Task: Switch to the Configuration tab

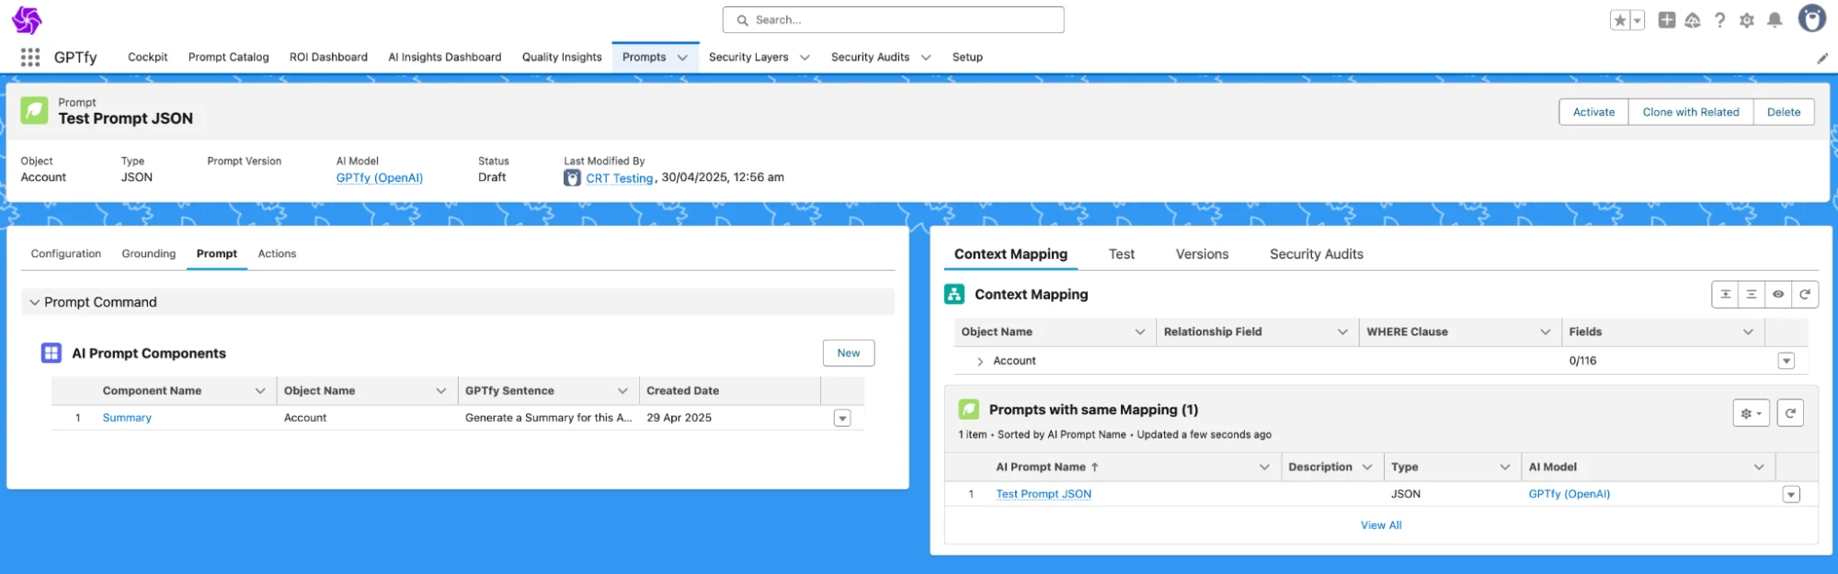Action: [66, 253]
